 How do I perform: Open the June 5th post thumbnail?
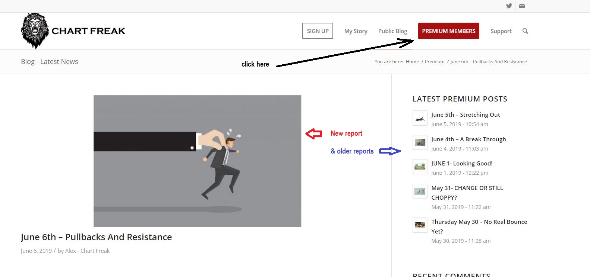[420, 118]
